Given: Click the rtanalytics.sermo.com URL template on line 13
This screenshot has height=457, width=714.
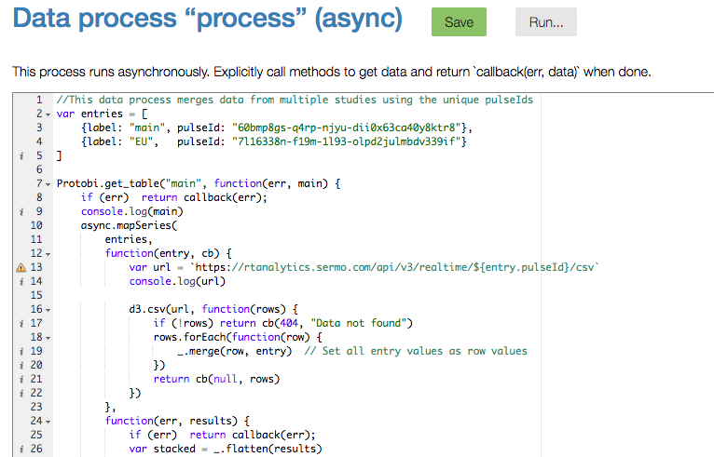Looking at the screenshot, I should click(x=394, y=267).
